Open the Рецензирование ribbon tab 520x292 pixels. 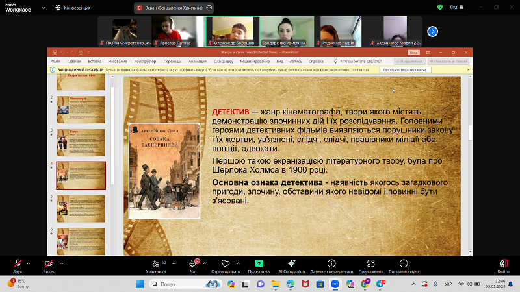pyautogui.click(x=255, y=61)
